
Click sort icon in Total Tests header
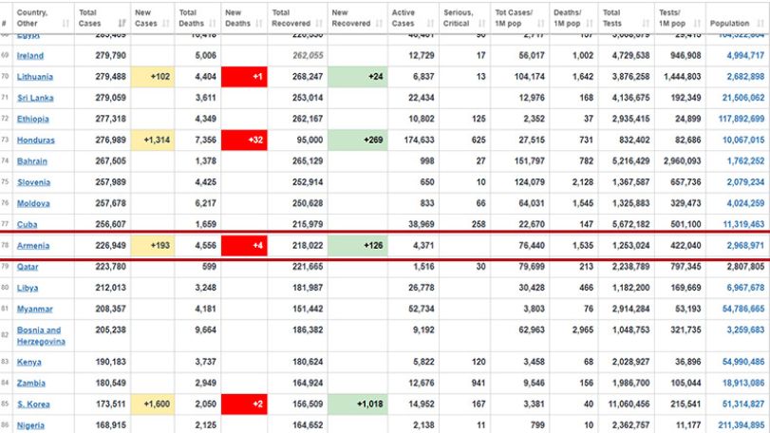click(646, 23)
